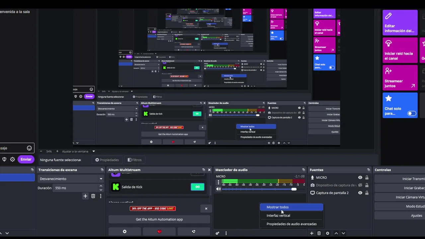Click the red heart icon in Aitum
The height and width of the screenshot is (239, 425).
pyautogui.click(x=159, y=232)
